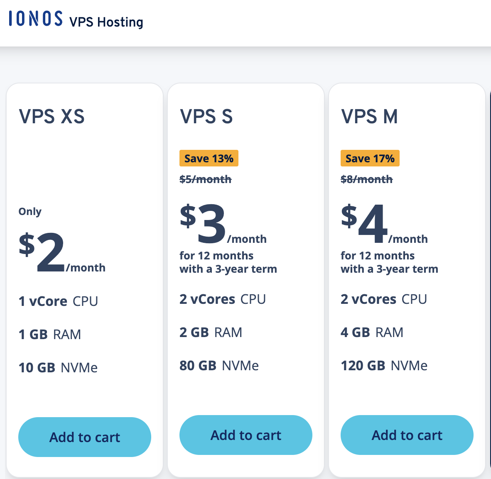Add VPS M plan to cart
Screen dimensions: 491x479
pyautogui.click(x=407, y=435)
